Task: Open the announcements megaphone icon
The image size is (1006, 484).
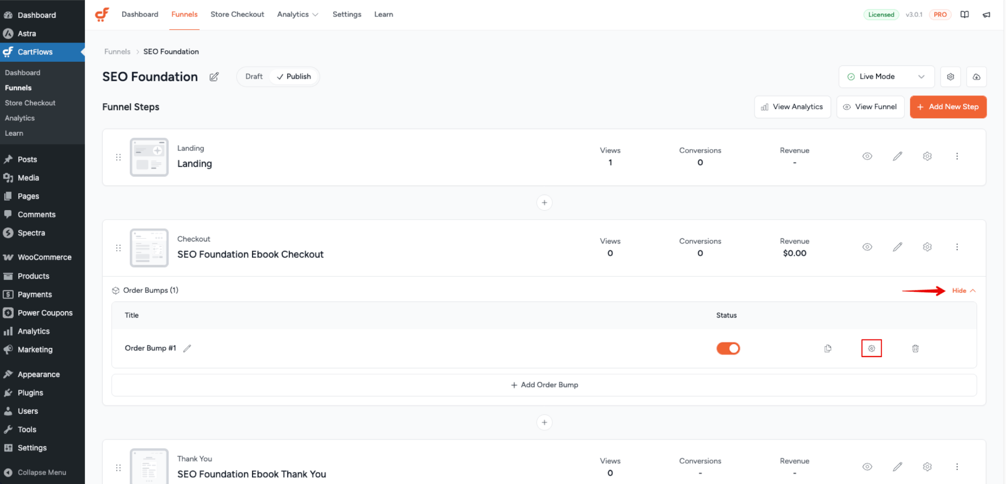Action: click(x=987, y=15)
